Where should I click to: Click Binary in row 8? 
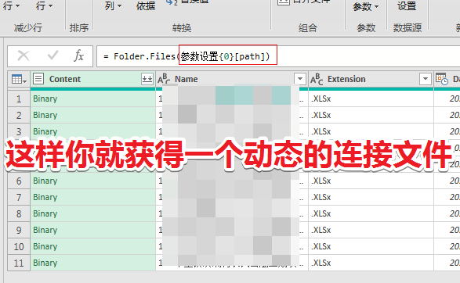pos(45,213)
